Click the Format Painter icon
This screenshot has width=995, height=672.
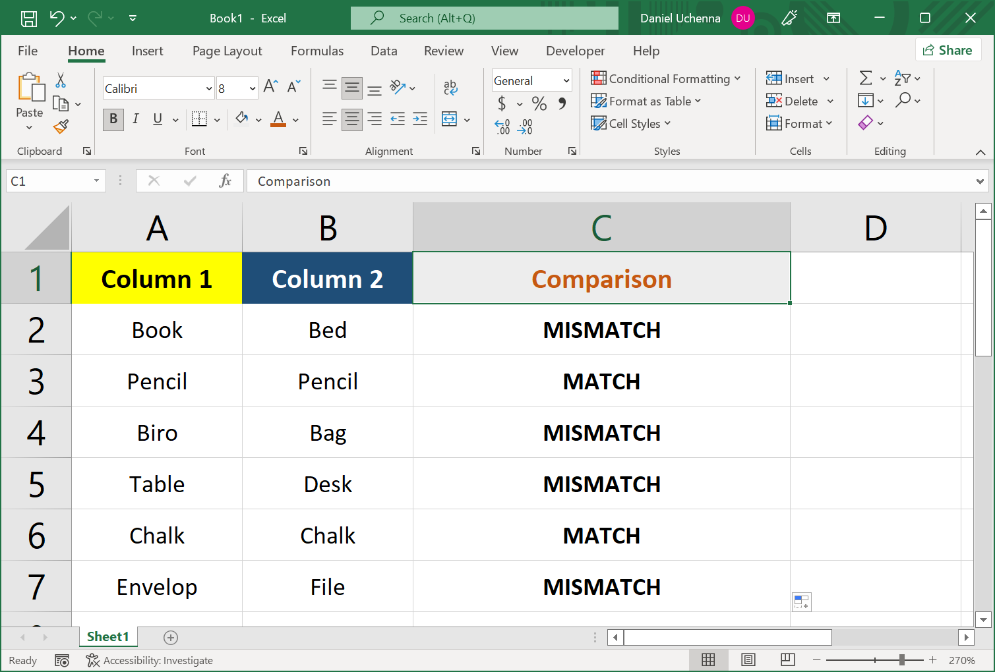(61, 127)
